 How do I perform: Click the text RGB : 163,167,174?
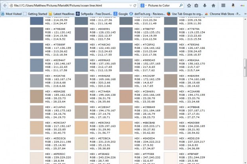point(58,79)
